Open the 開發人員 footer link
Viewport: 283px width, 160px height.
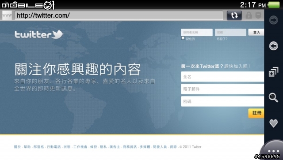click(160, 147)
